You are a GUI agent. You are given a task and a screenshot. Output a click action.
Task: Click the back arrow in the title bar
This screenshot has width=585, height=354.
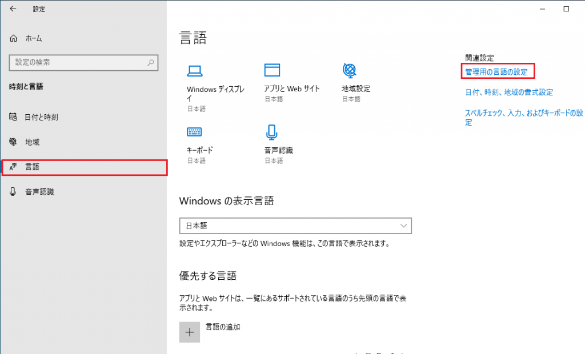pos(13,9)
